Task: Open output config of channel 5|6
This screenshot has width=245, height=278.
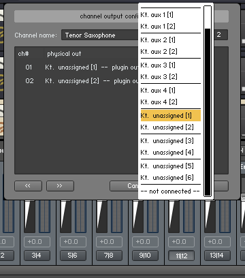Action: tap(73, 256)
